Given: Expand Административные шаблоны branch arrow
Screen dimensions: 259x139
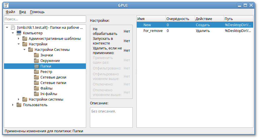Looking at the screenshot, I should tap(19, 39).
